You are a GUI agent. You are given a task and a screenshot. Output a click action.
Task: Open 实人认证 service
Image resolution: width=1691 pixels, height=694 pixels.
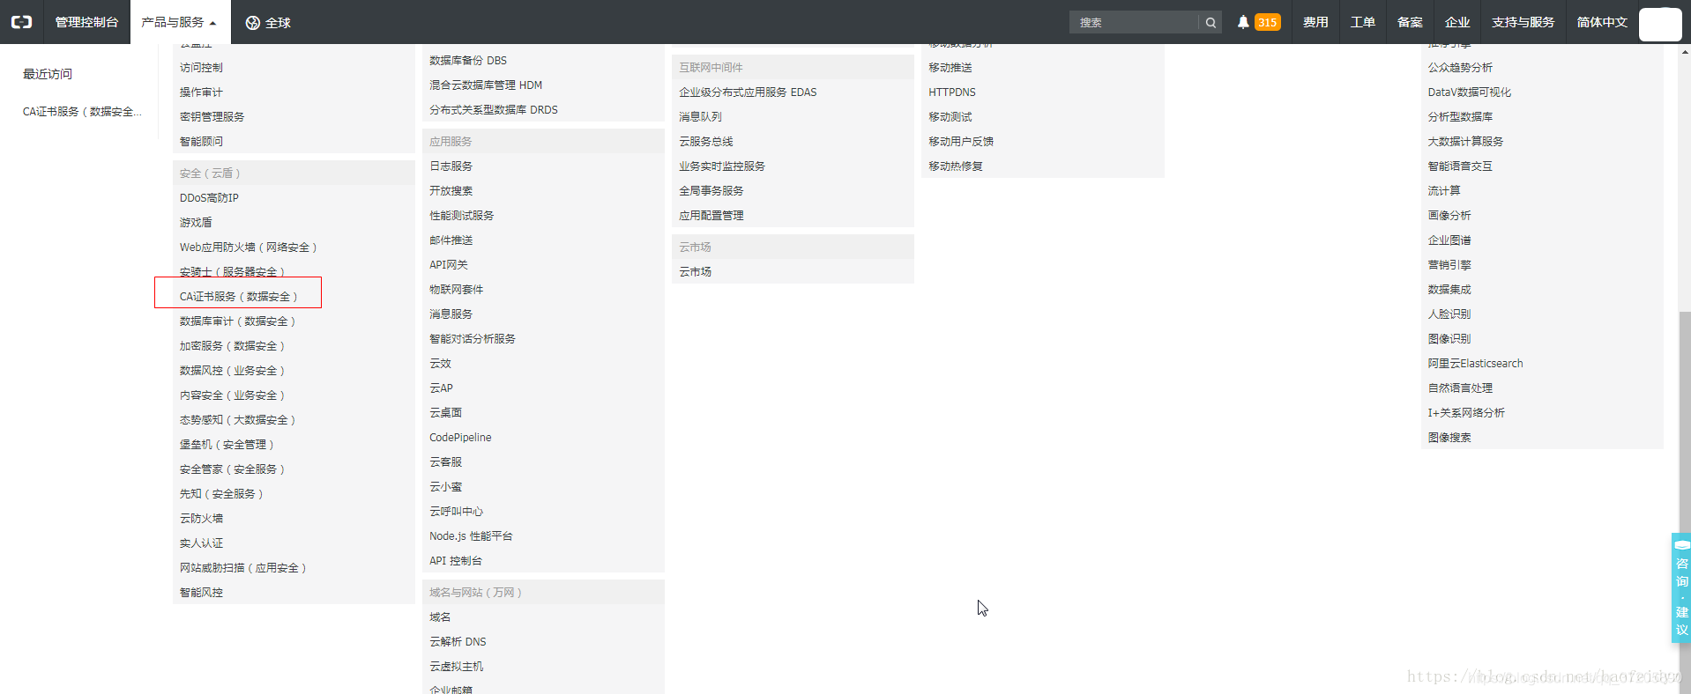click(201, 543)
